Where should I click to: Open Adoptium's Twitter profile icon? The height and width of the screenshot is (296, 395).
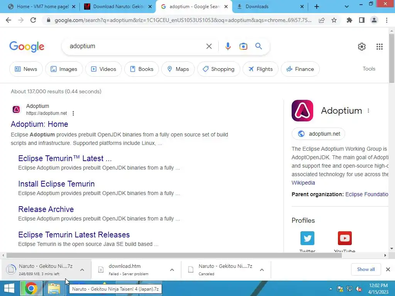tap(307, 238)
